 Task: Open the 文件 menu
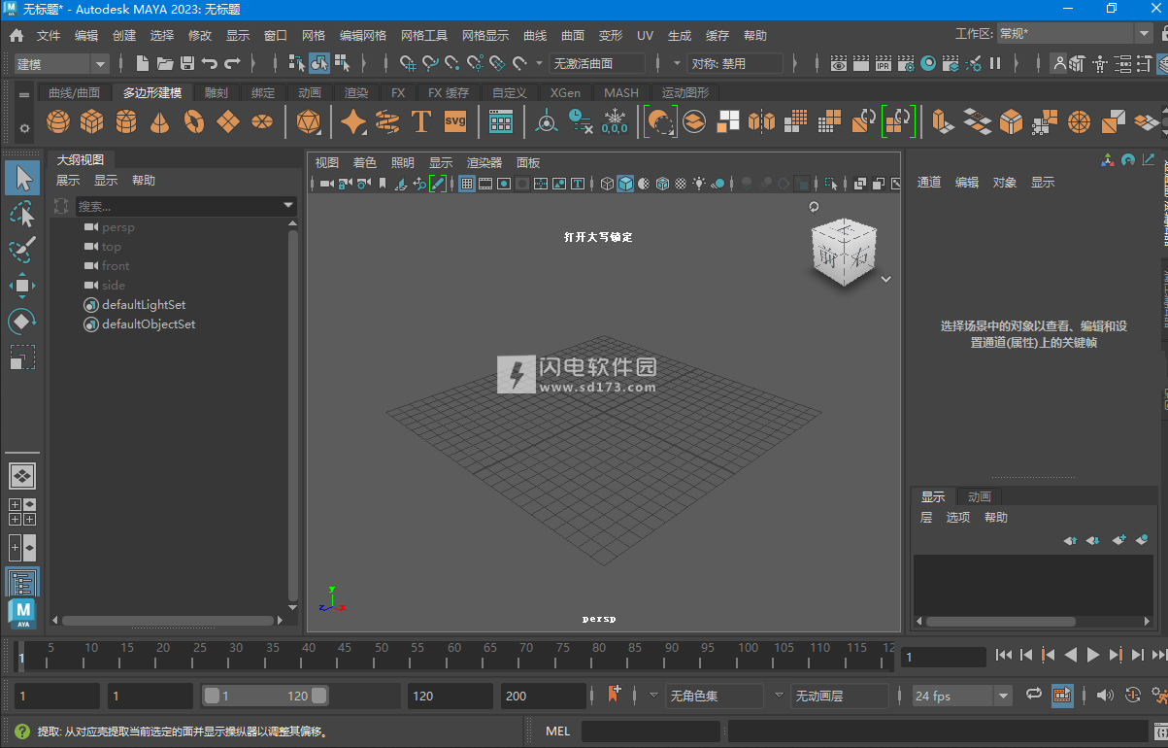pos(49,36)
